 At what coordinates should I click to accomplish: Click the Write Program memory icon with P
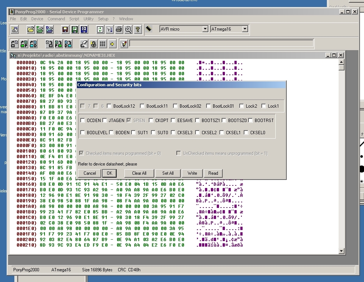pos(59,44)
